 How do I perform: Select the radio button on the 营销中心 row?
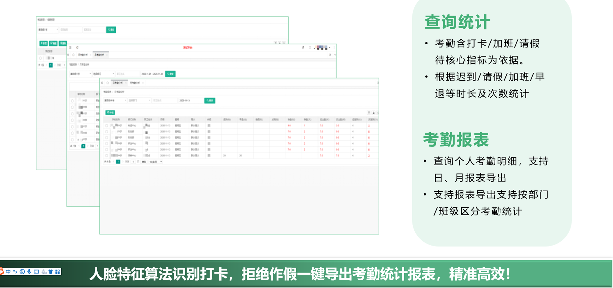coord(107,156)
